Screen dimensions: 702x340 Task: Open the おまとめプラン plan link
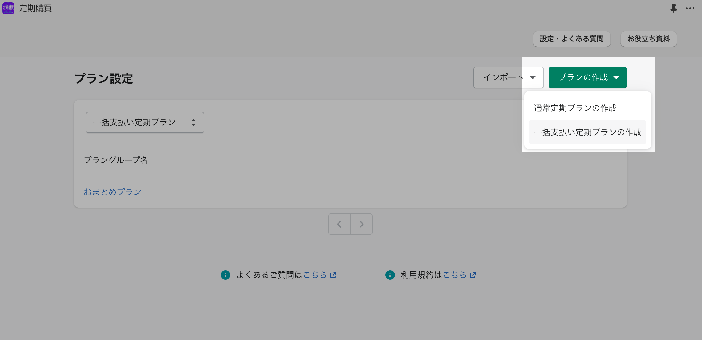[112, 192]
